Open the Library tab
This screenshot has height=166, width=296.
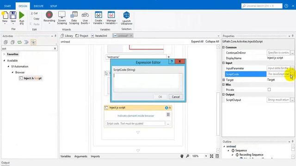tap(67, 36)
